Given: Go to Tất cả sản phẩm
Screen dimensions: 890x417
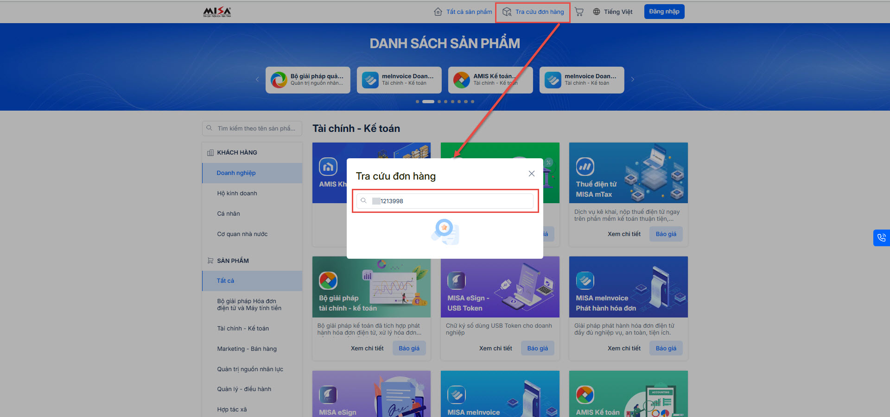Looking at the screenshot, I should 464,12.
